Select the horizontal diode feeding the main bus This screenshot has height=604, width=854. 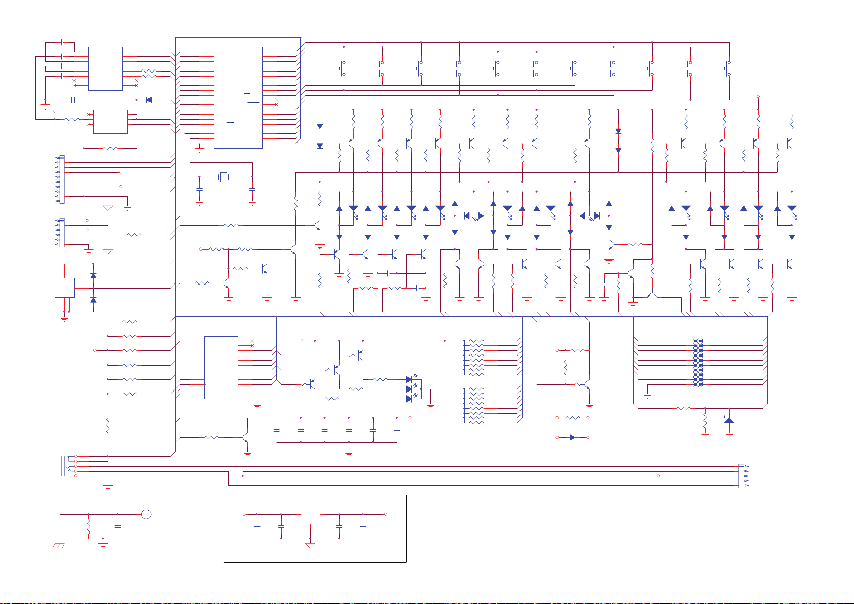(148, 100)
